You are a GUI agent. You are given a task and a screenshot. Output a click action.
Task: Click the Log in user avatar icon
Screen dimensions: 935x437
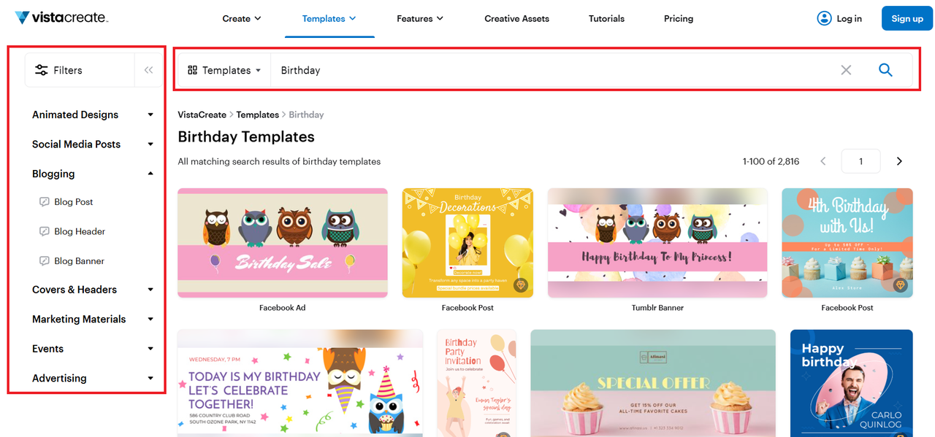pos(824,18)
